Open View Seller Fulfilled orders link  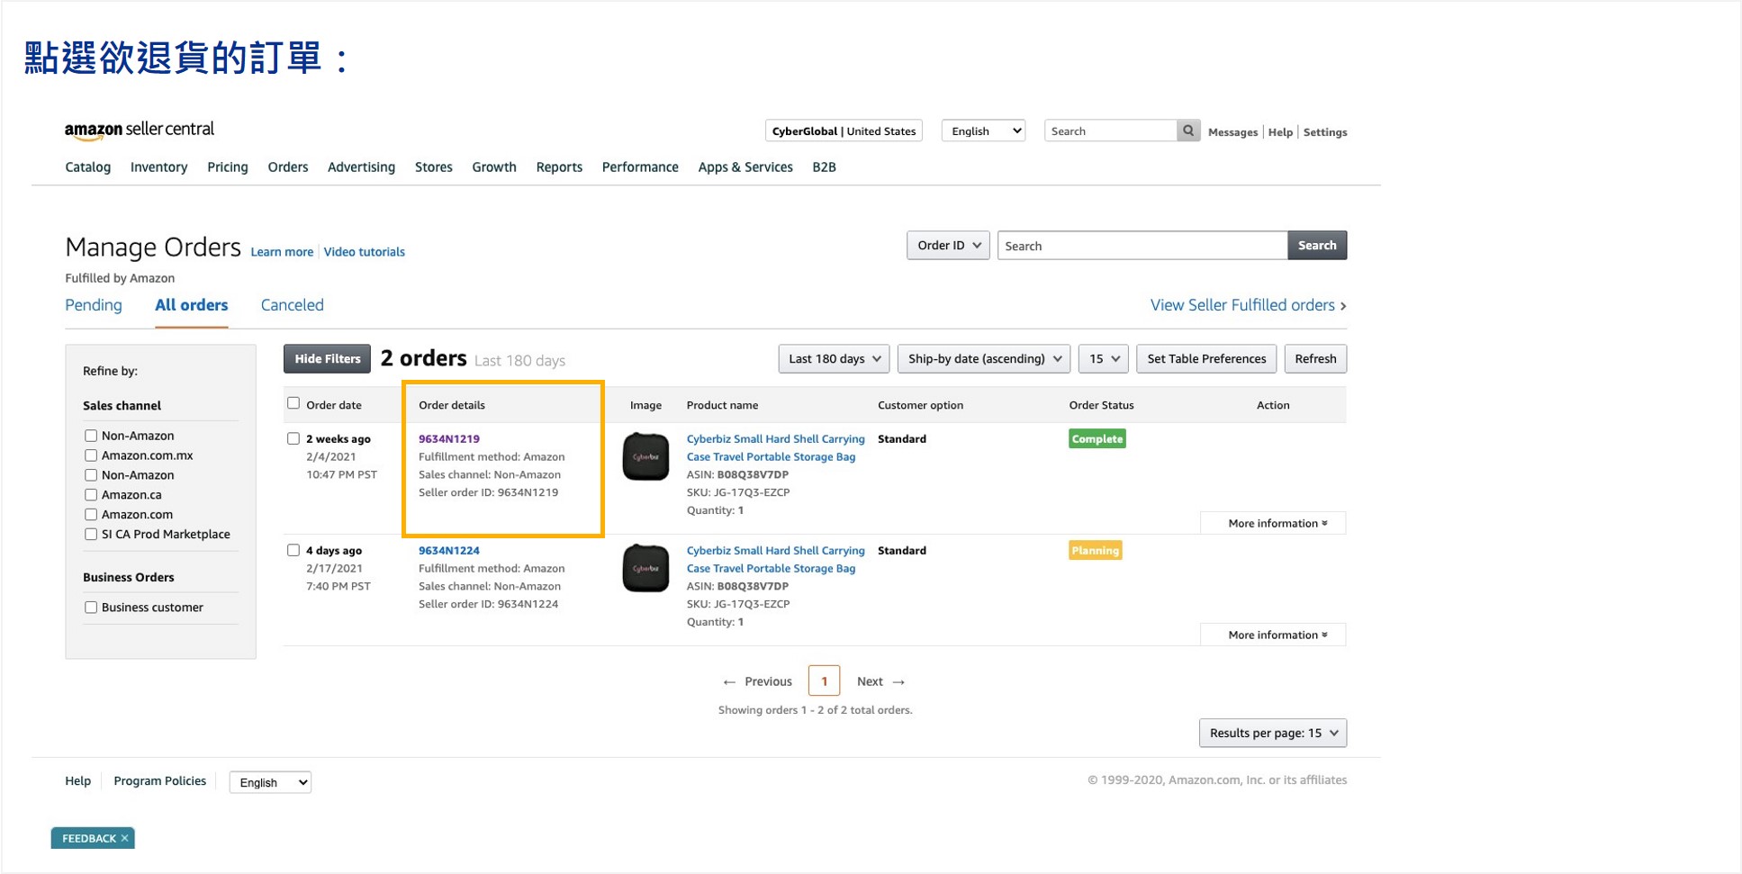click(1248, 305)
